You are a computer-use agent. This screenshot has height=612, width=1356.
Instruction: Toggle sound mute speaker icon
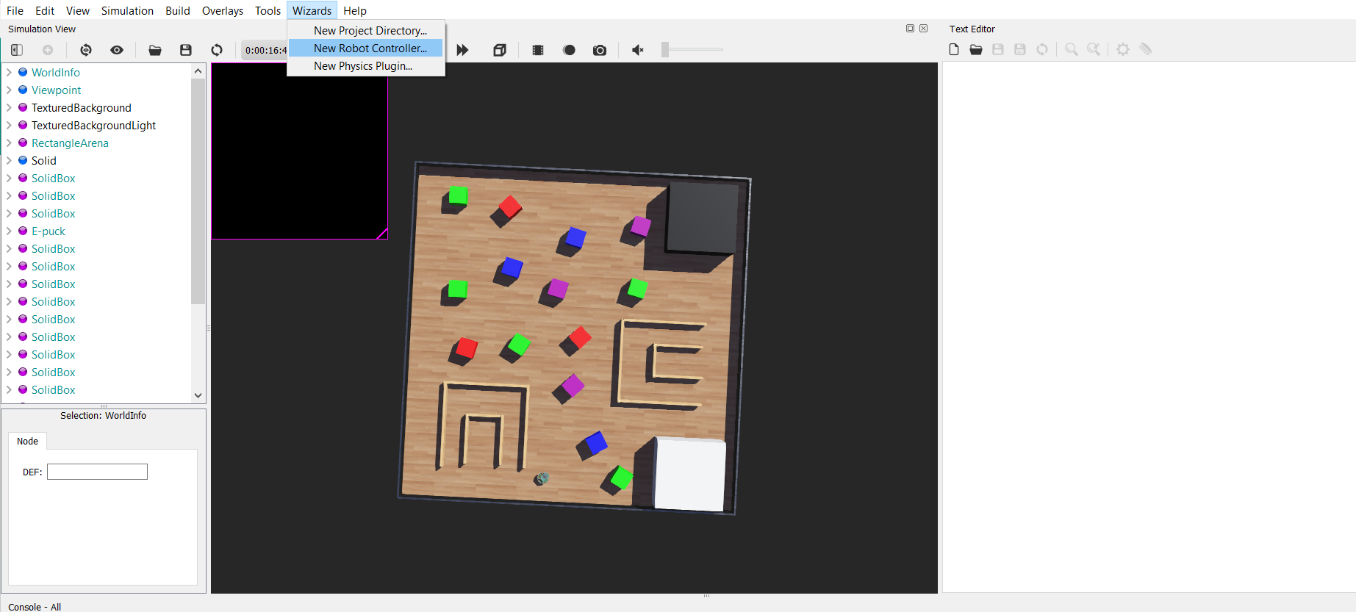tap(638, 50)
